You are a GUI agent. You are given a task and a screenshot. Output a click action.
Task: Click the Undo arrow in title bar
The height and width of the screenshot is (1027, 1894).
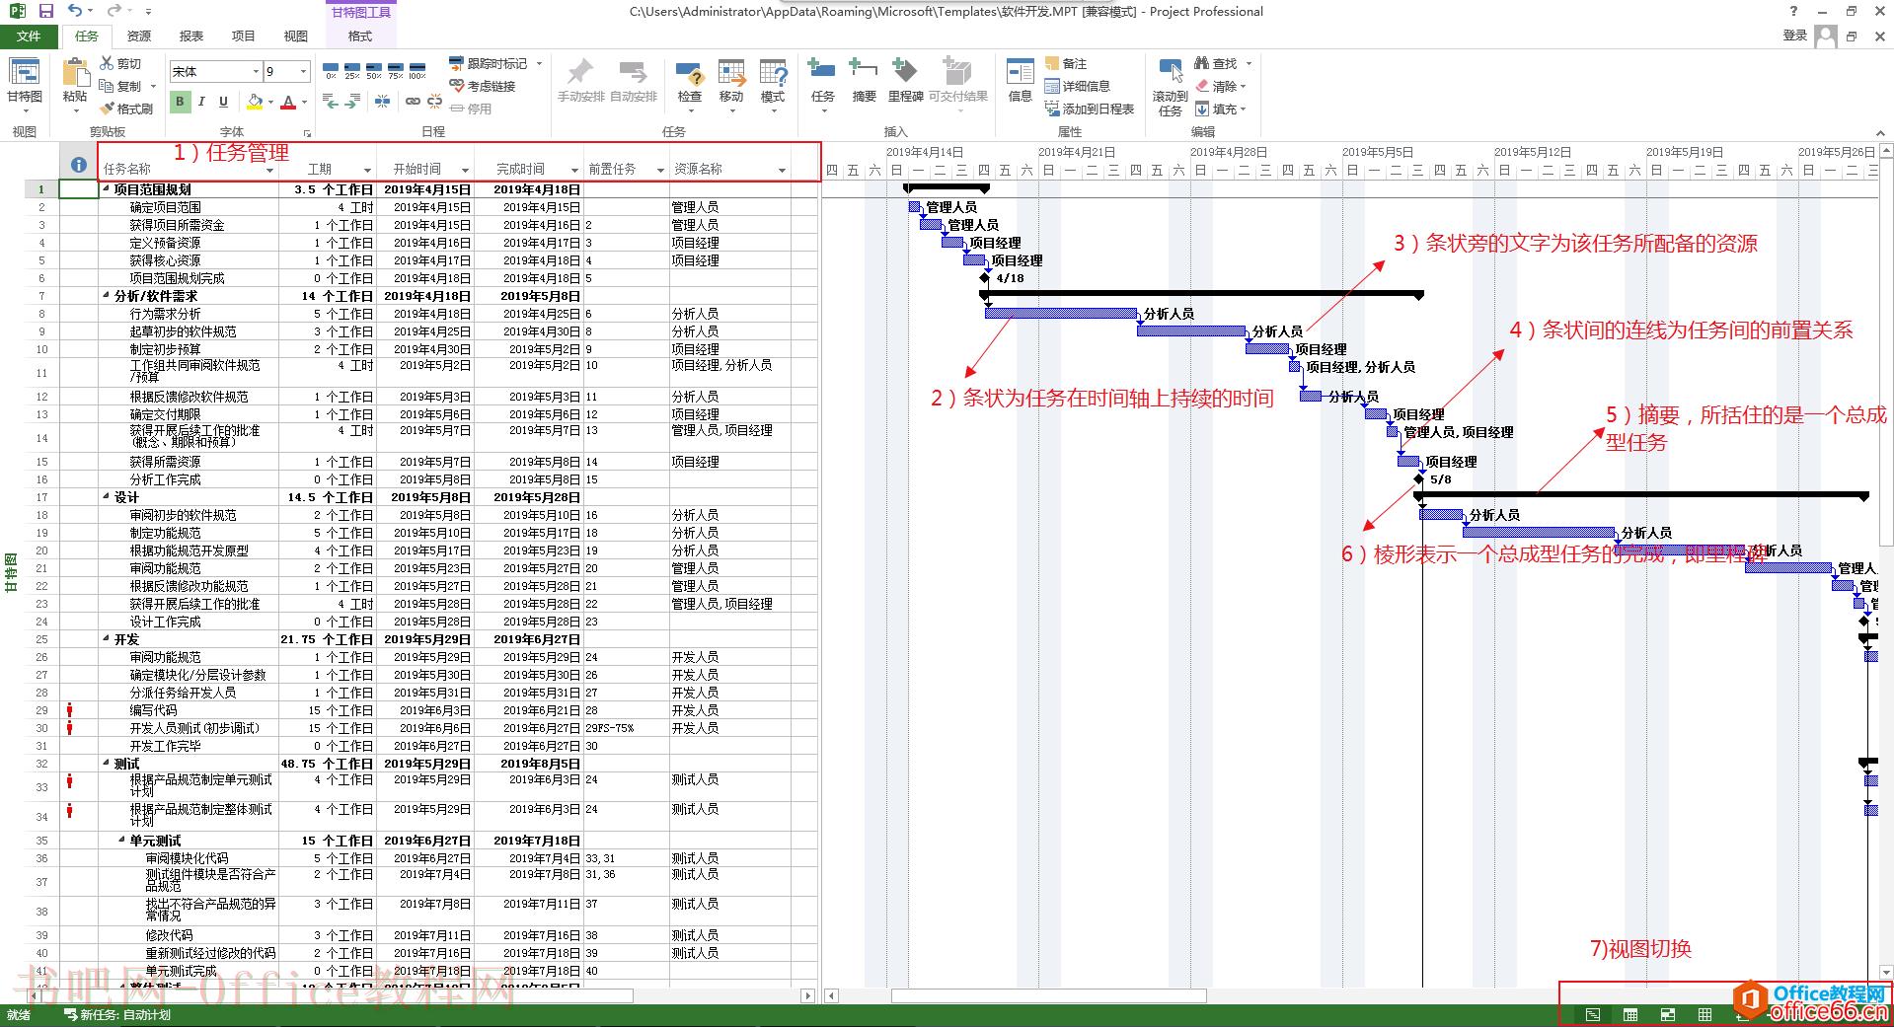pos(75,11)
